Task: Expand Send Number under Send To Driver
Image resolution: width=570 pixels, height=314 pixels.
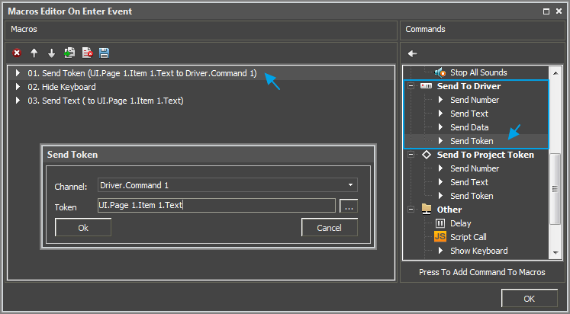Action: tap(440, 100)
